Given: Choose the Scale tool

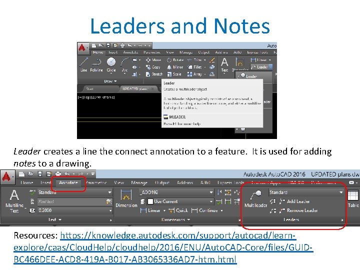Looking at the screenshot, I should (174, 74).
